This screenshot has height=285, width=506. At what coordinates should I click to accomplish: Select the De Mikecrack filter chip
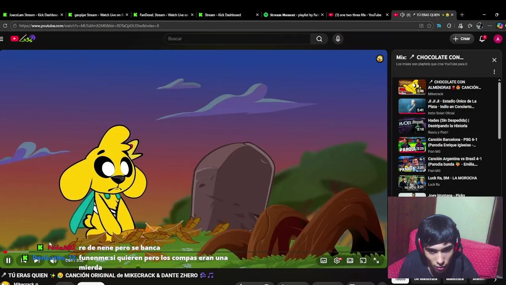pyautogui.click(x=426, y=279)
